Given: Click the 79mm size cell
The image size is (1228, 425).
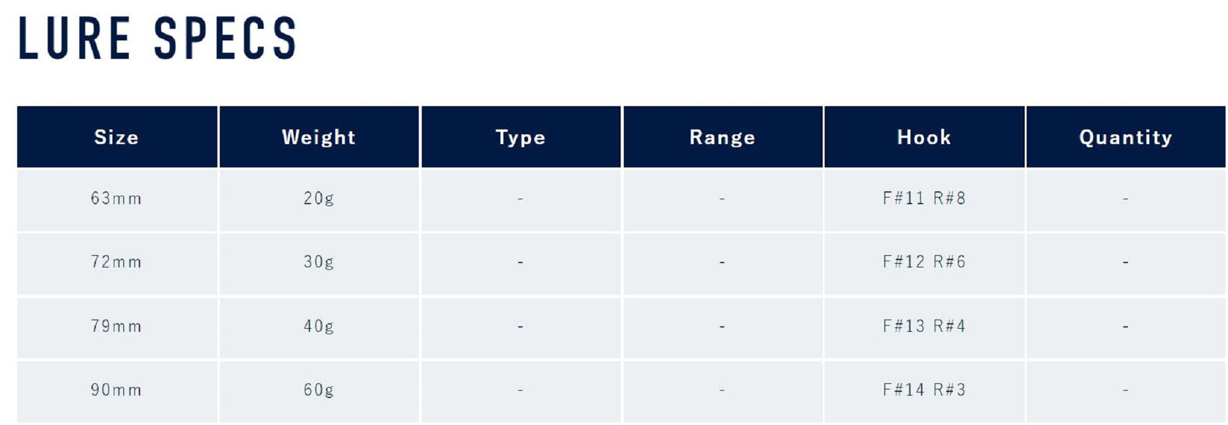Looking at the screenshot, I should pyautogui.click(x=117, y=326).
